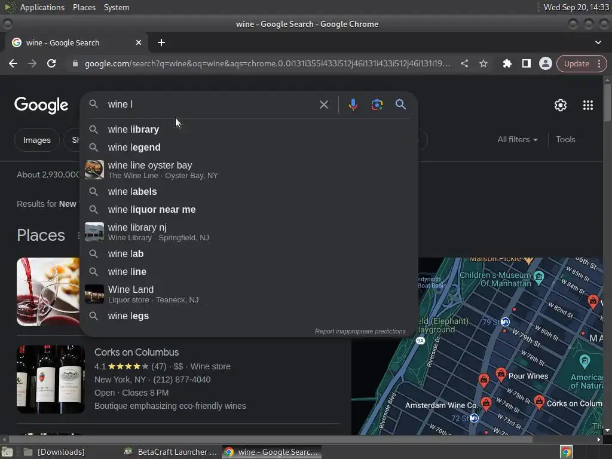Click the show desktop taskbar icon

click(x=7, y=452)
